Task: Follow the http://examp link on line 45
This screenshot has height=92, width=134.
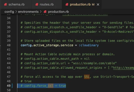Action: 123,68
